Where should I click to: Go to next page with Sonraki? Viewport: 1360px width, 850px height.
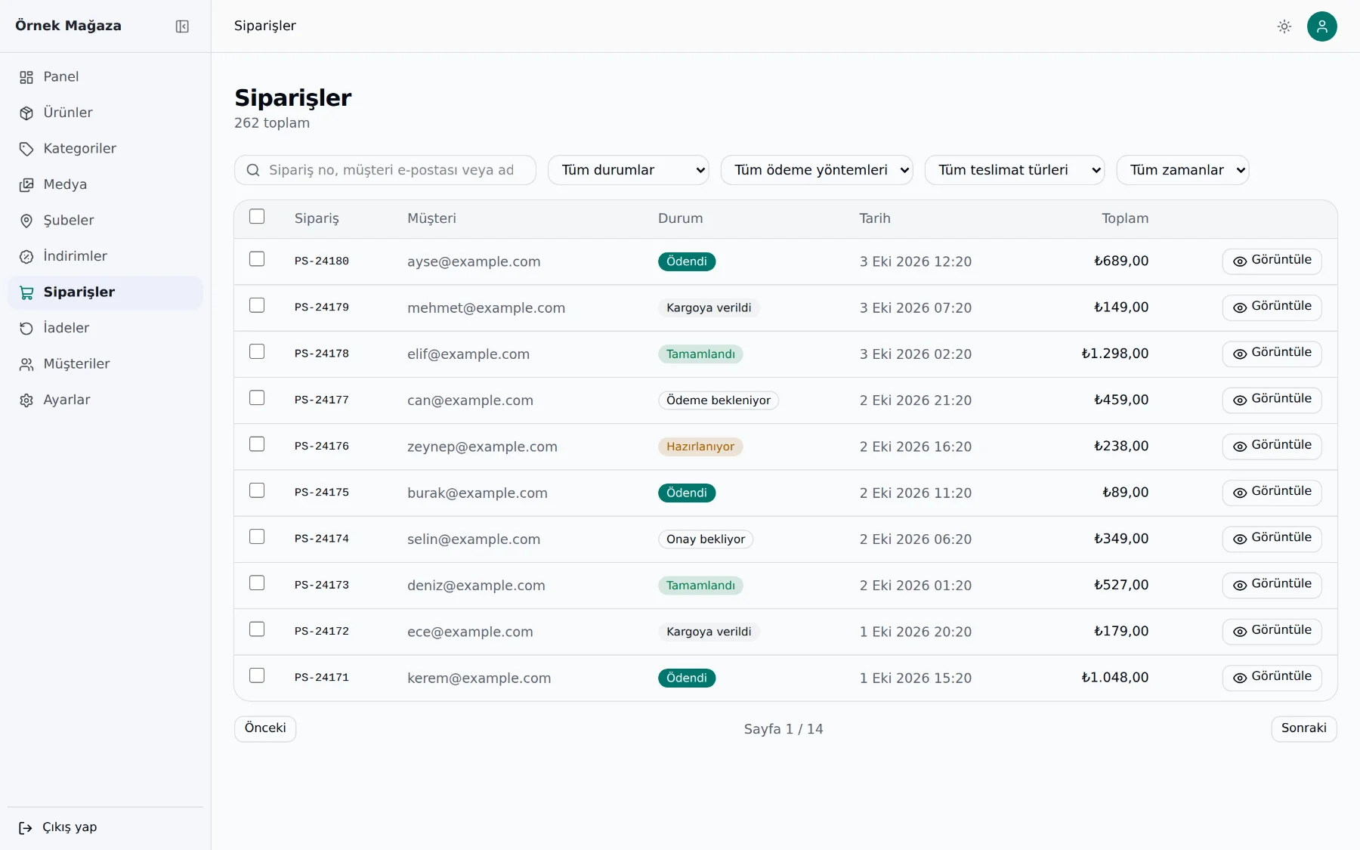click(1304, 728)
